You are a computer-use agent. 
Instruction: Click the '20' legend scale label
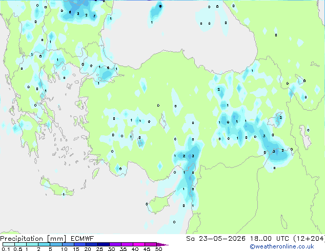pyautogui.click(x=88, y=249)
